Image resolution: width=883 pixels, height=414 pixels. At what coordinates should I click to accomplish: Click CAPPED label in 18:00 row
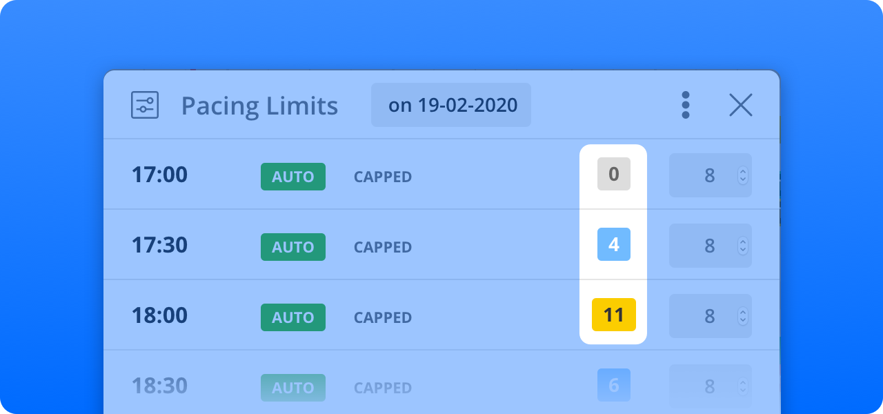(x=383, y=317)
